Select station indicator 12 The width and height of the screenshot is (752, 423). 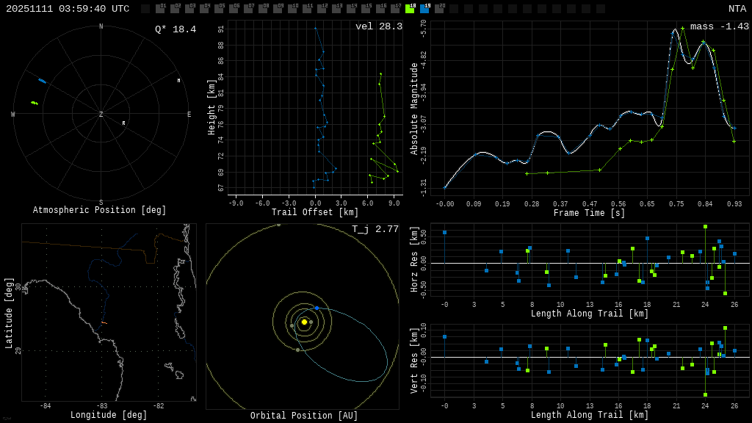point(322,8)
